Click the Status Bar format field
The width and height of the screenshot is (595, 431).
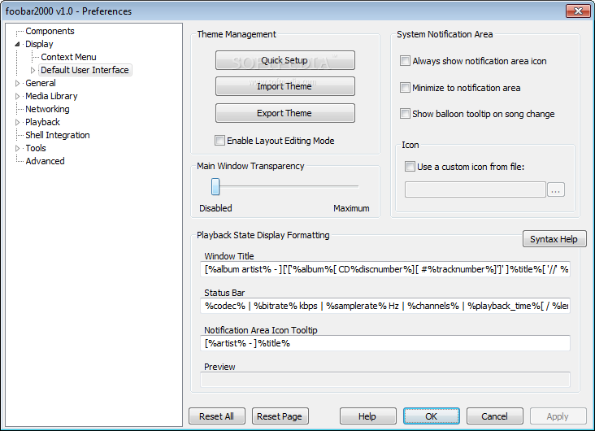(384, 306)
